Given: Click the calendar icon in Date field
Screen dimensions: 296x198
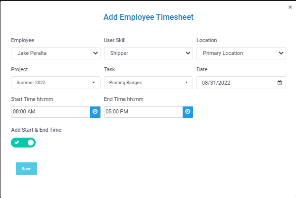Looking at the screenshot, I should (x=280, y=83).
